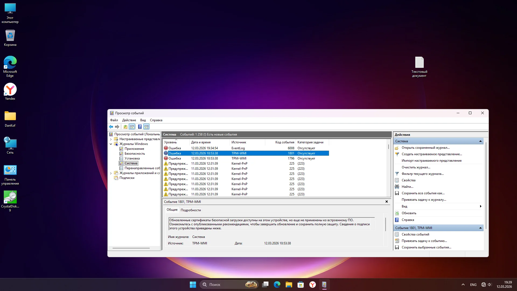This screenshot has height=291, width=517.
Task: Switch to the 'Подробности' tab
Action: [191, 210]
